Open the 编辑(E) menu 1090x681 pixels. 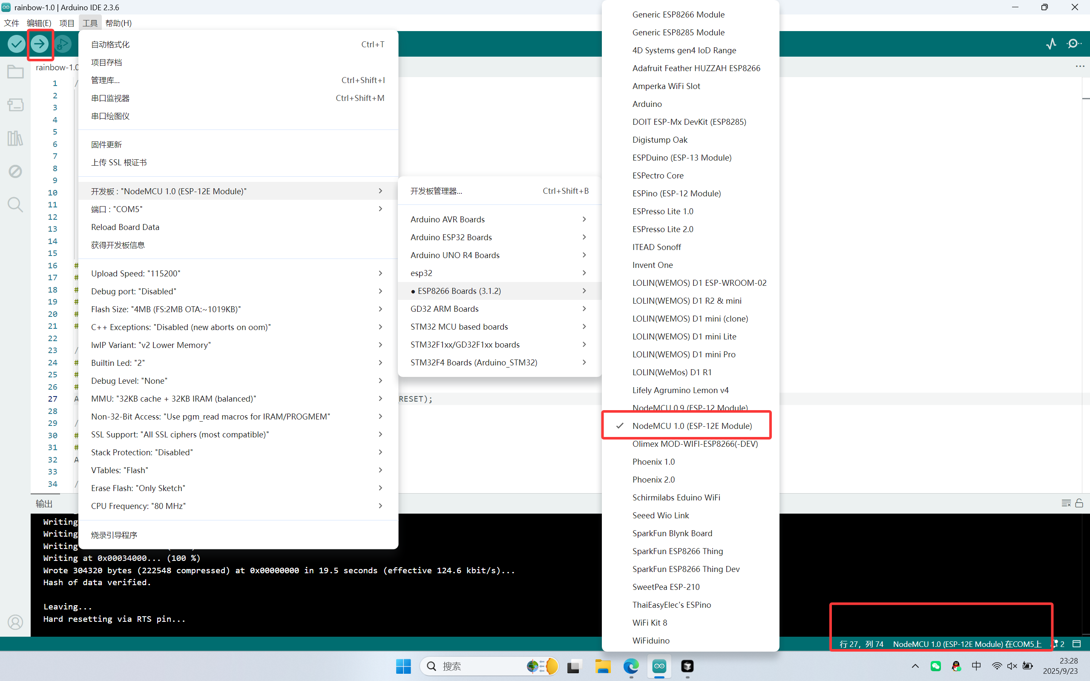[x=39, y=23]
